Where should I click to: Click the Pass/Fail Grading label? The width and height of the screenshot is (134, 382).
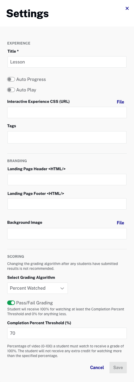[34, 303]
